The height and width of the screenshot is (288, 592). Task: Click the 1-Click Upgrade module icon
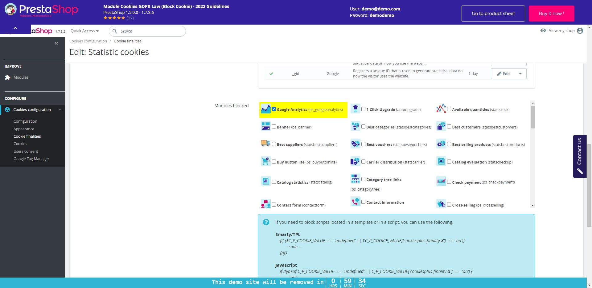pos(355,108)
